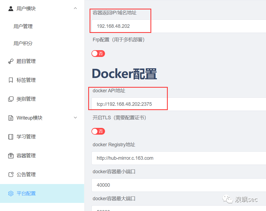
Task: Click the copy icon beside 类别管理
Action: pyautogui.click(x=11, y=99)
